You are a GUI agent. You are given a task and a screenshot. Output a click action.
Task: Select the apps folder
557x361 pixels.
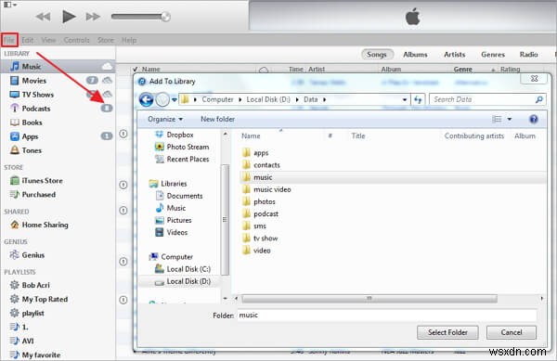(255, 152)
